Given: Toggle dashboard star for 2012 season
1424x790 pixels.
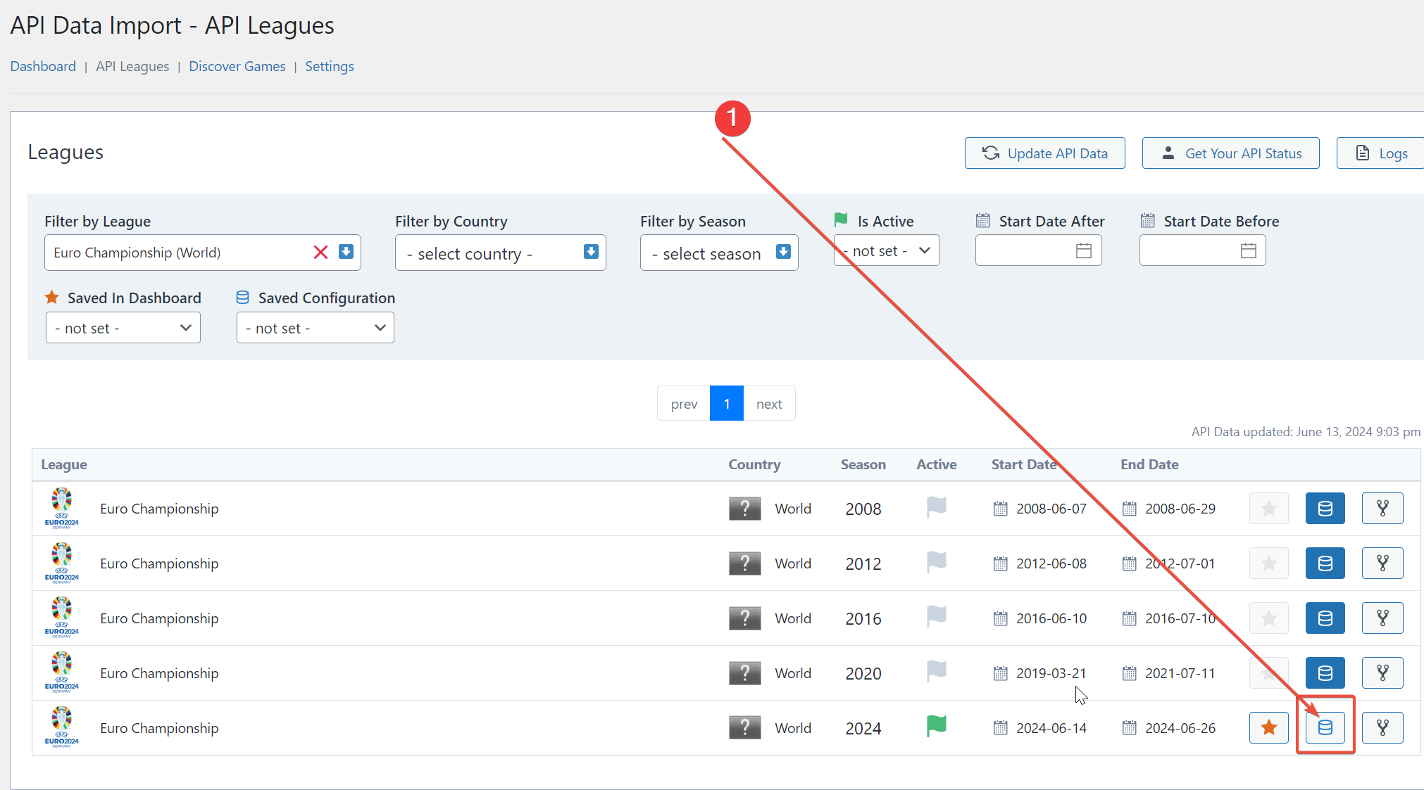Looking at the screenshot, I should [1268, 563].
